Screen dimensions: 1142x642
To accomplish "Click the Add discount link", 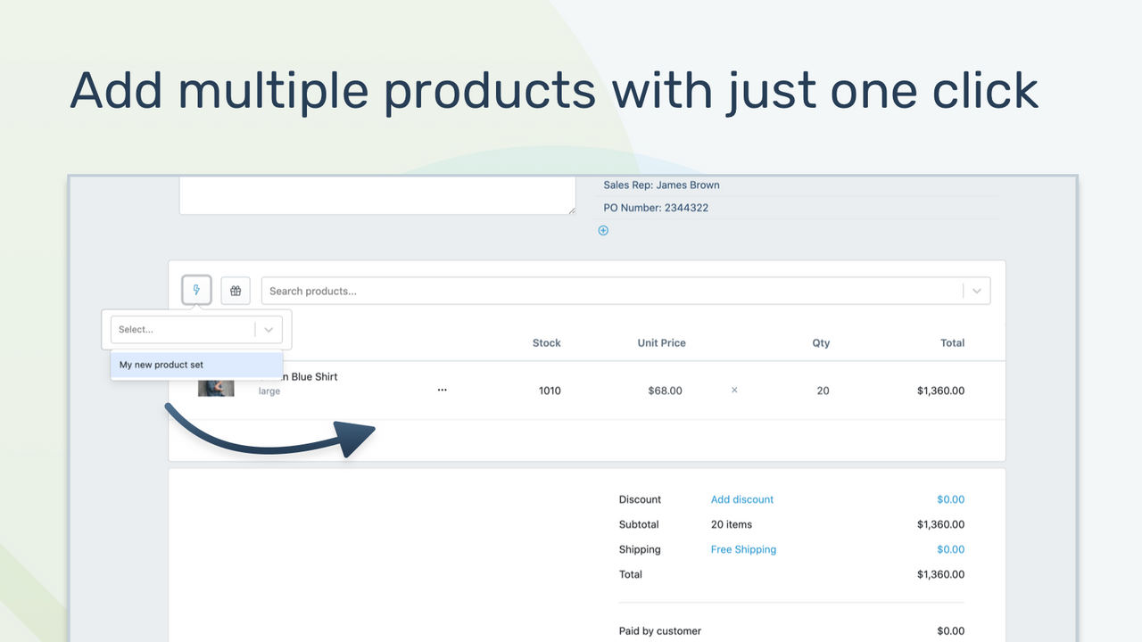I will point(742,499).
